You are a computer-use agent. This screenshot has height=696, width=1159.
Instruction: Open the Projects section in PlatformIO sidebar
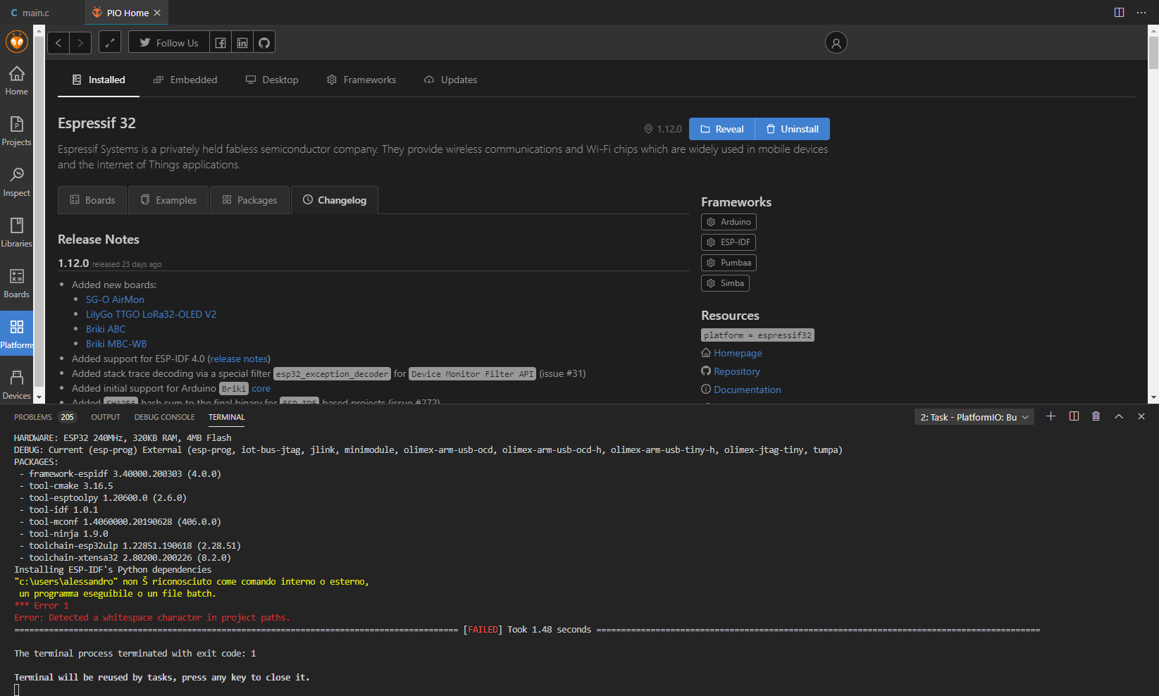[16, 130]
